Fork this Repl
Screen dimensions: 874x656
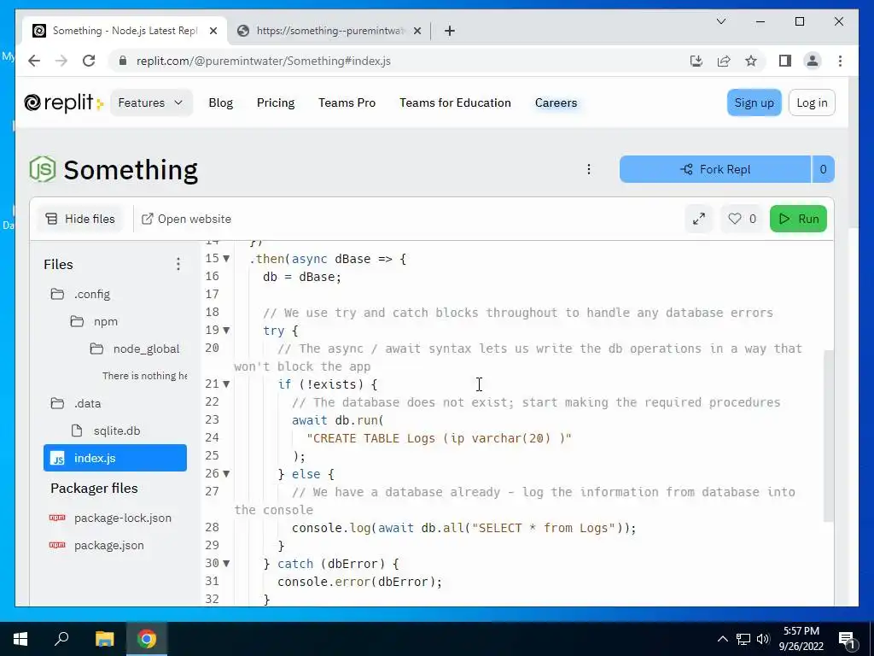tap(715, 169)
